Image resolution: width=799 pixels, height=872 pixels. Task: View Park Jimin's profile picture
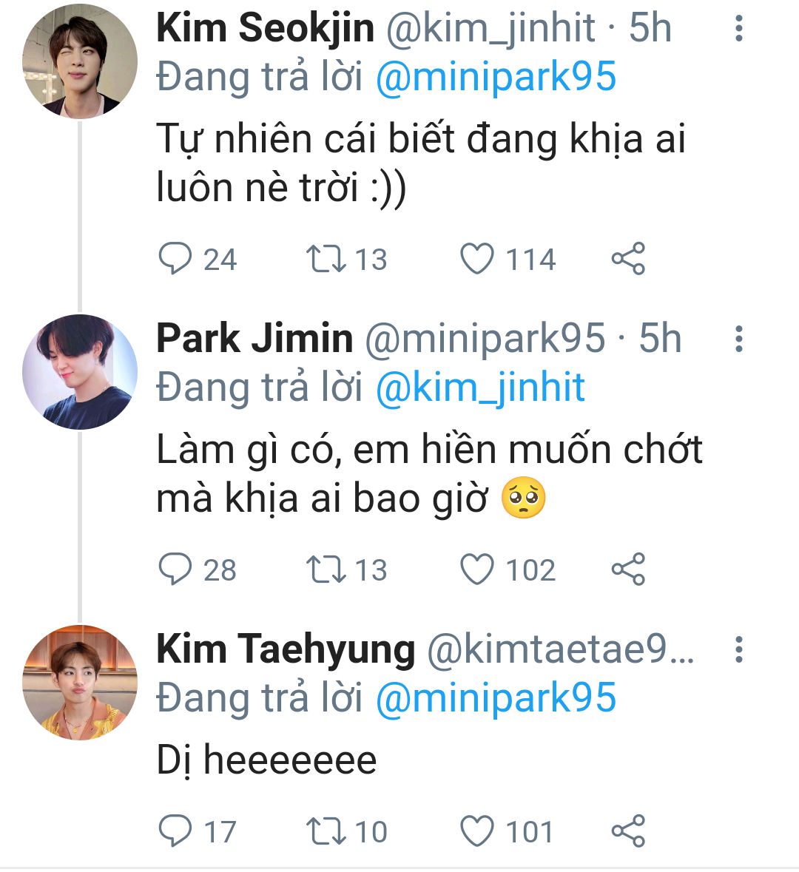tap(80, 372)
